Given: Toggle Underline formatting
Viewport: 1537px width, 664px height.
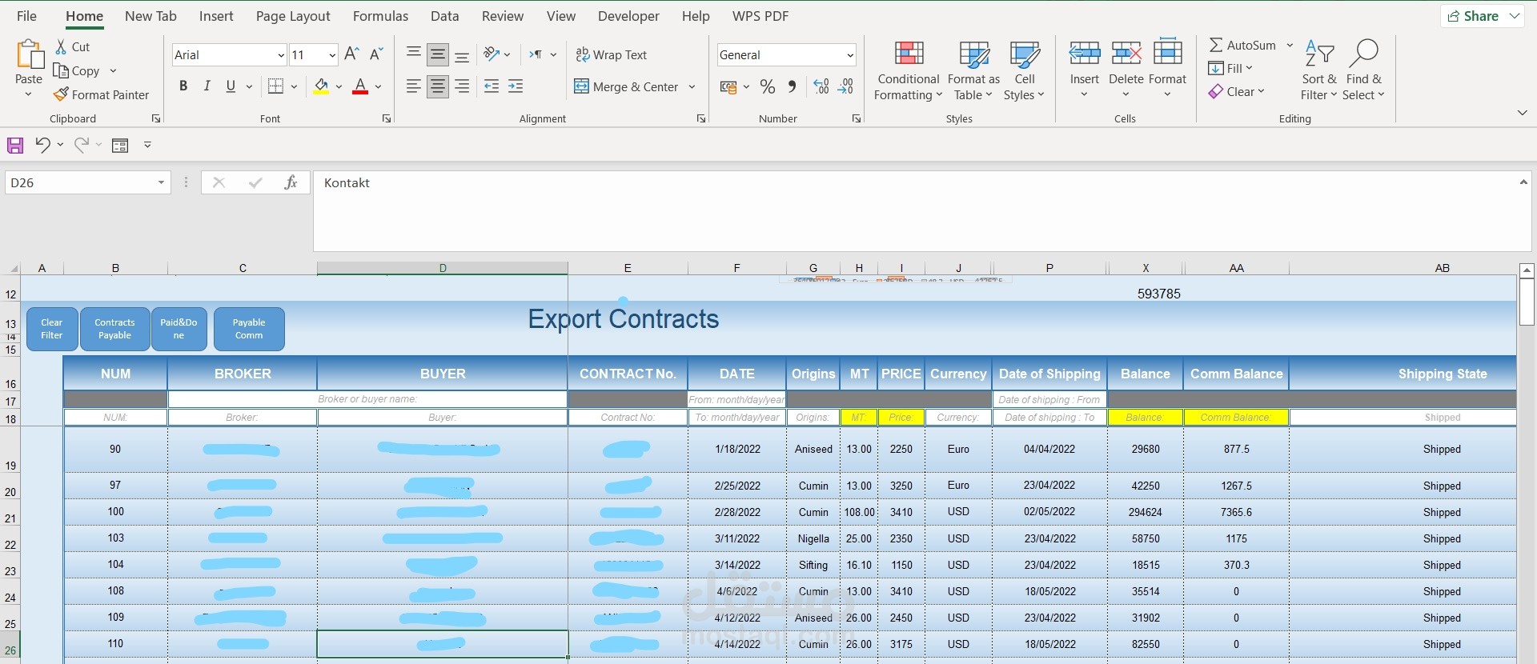Looking at the screenshot, I should coord(231,86).
